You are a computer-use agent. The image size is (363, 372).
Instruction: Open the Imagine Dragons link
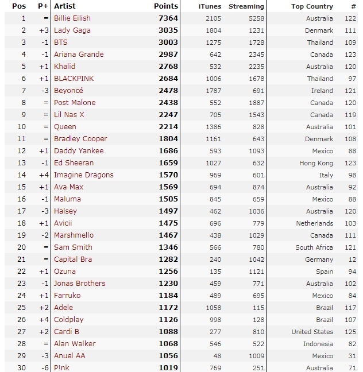84,175
